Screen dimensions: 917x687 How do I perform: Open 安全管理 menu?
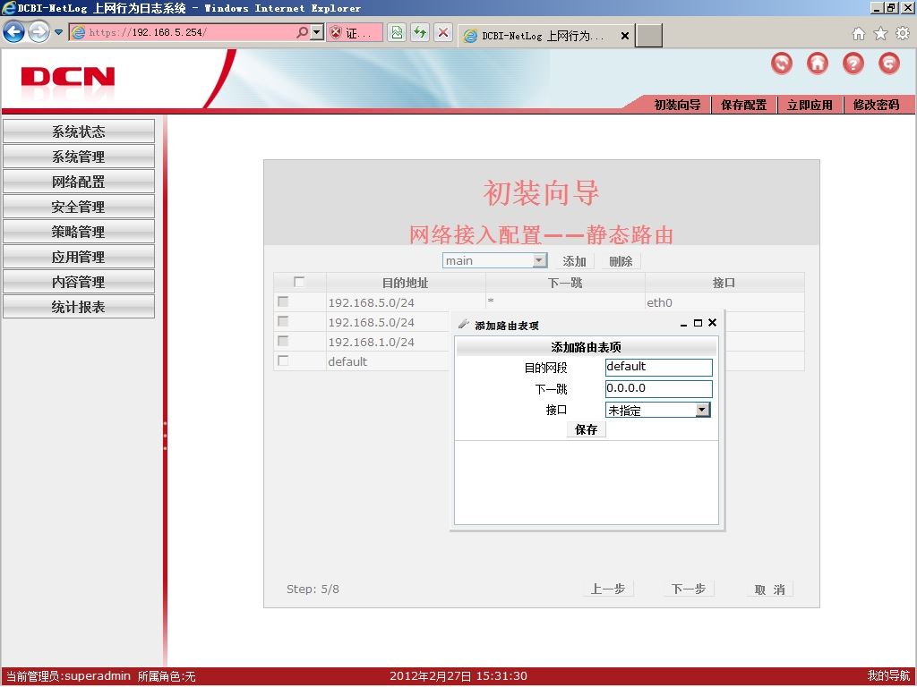pos(79,207)
